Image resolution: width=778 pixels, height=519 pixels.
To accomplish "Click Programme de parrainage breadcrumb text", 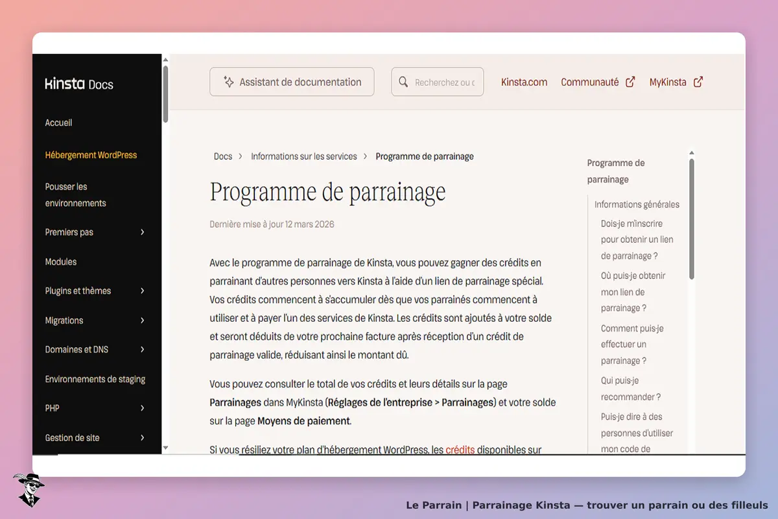I will point(425,156).
